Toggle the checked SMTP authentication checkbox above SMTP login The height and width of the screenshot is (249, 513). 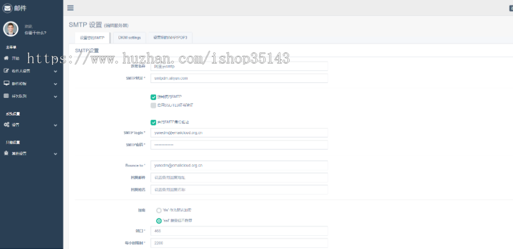click(x=153, y=122)
